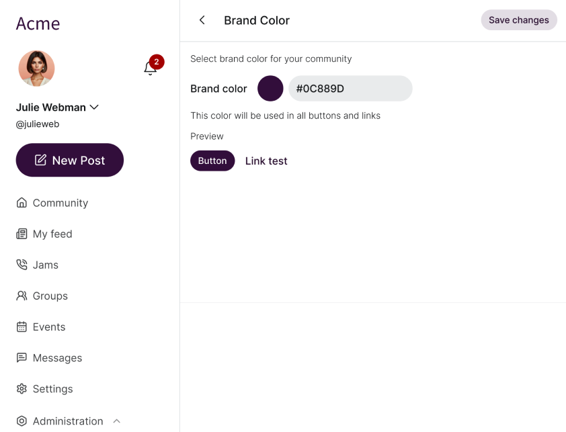Click the Settings gear icon
The height and width of the screenshot is (432, 566).
22,389
